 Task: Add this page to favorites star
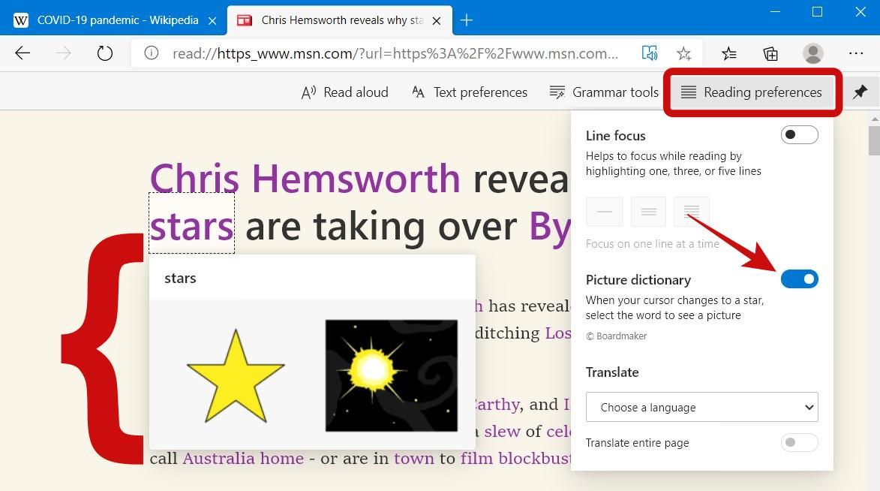point(683,53)
